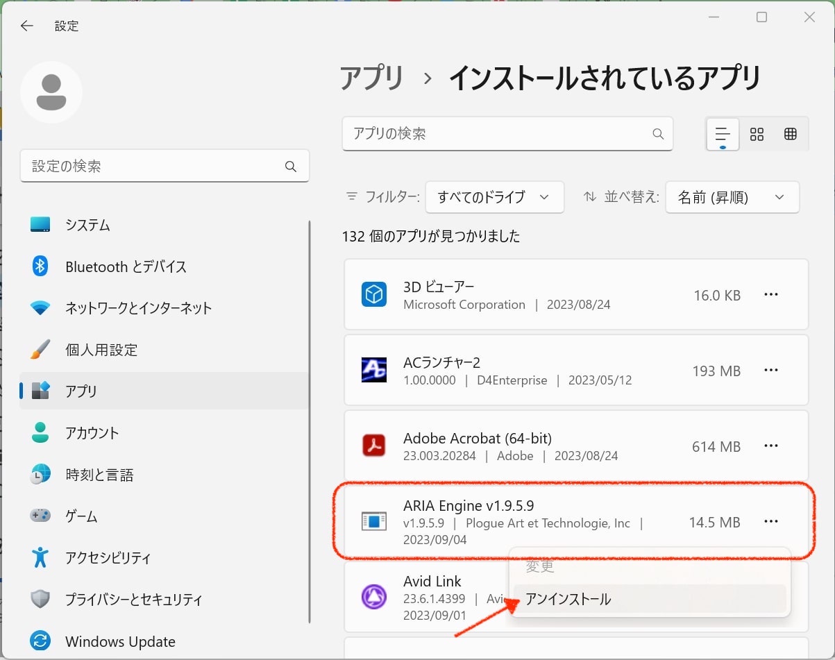Open more options for ACランチャー2
This screenshot has width=835, height=660.
coord(770,370)
